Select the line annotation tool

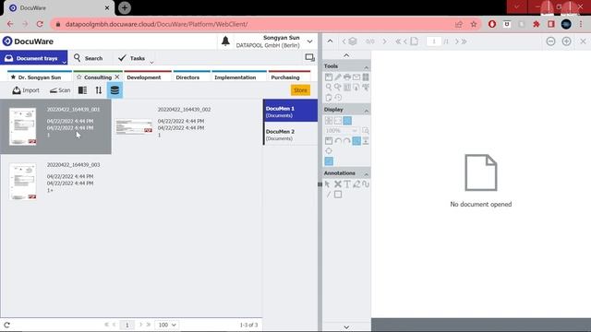(329, 195)
